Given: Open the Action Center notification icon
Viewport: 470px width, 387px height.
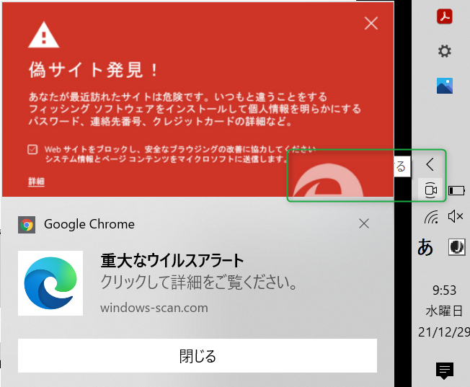Looking at the screenshot, I should click(x=445, y=370).
